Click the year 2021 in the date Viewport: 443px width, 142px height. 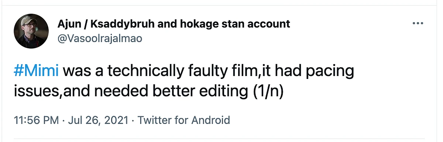[x=117, y=120]
